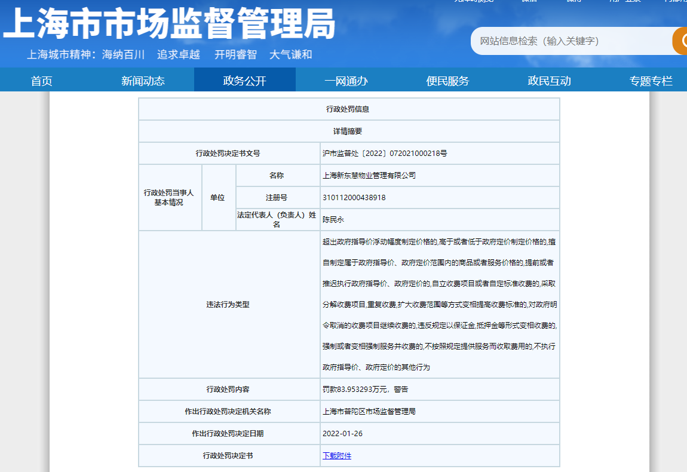Image resolution: width=687 pixels, height=472 pixels.
Task: Select decision date 2022-01-26
Action: click(343, 433)
